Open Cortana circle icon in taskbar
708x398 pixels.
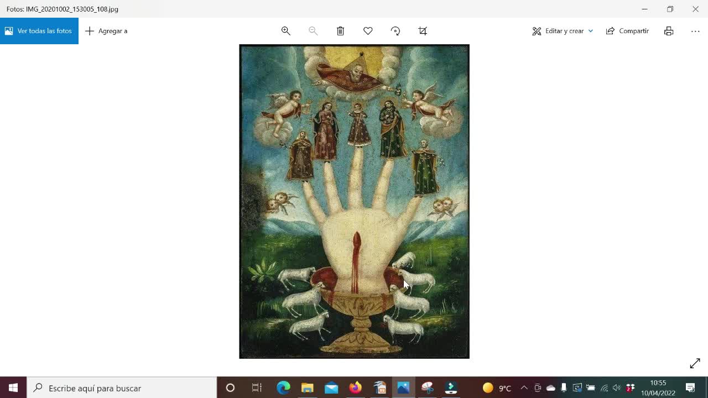click(230, 388)
